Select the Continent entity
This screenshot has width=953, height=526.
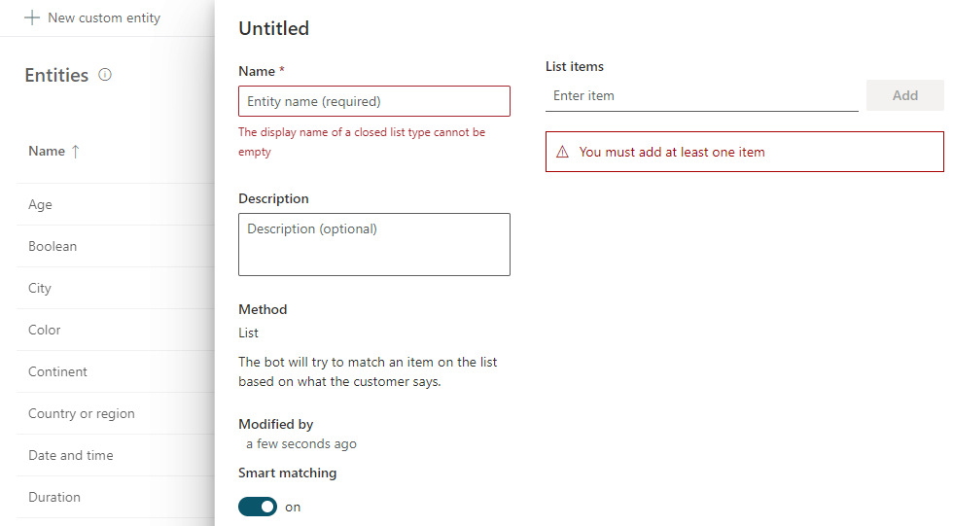(x=116, y=371)
